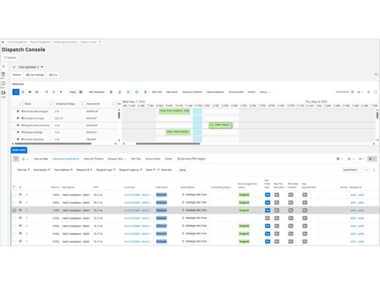Screen dimensions: 380x285
Task: Open the document icon in left sidebar
Action: [3, 74]
